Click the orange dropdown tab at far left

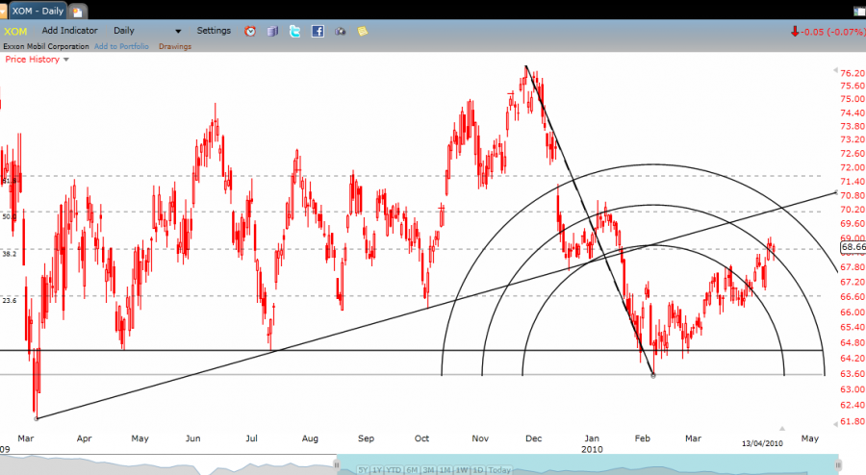[x=3, y=11]
